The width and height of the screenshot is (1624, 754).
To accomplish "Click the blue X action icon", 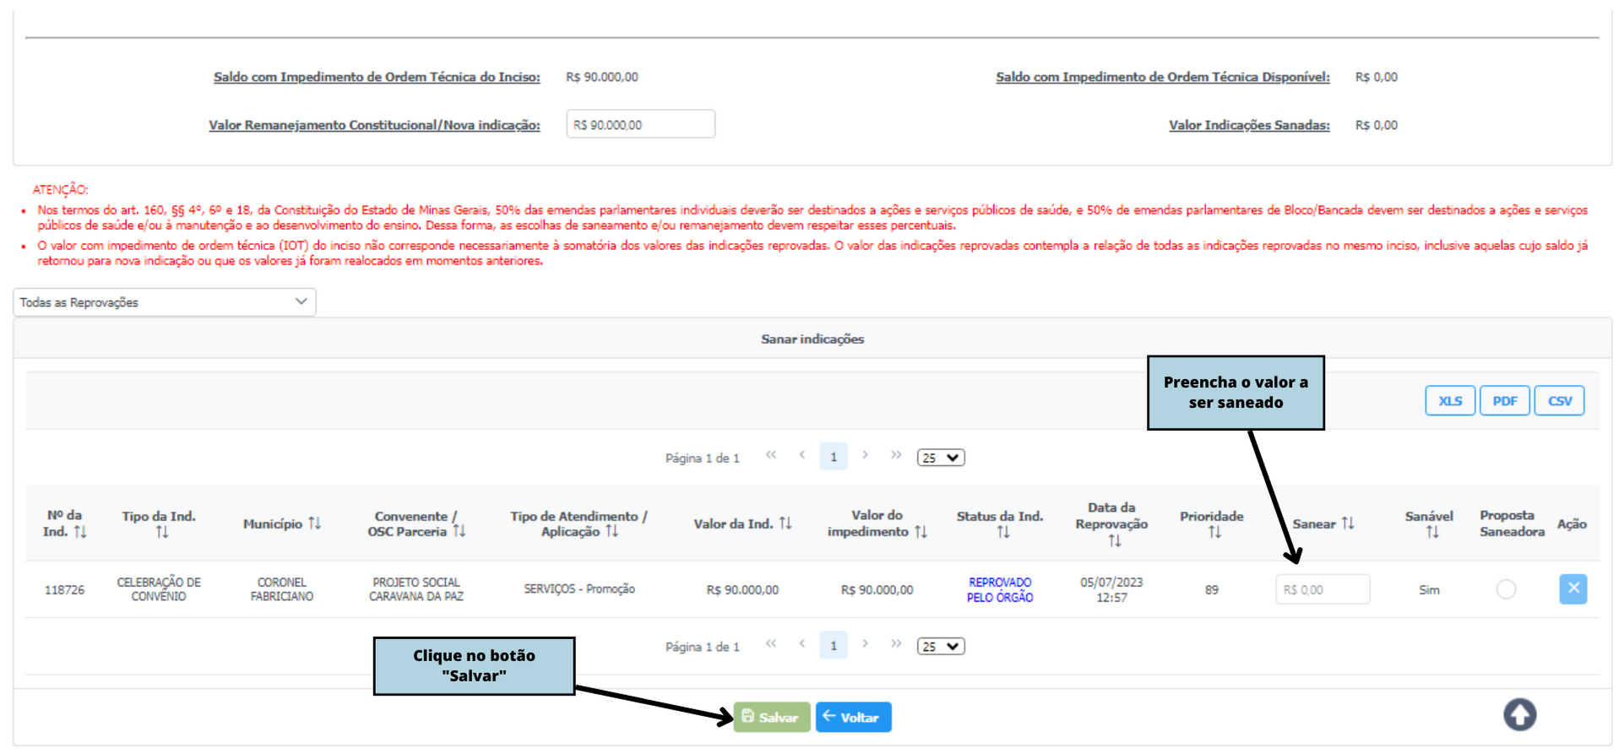I will [1572, 589].
